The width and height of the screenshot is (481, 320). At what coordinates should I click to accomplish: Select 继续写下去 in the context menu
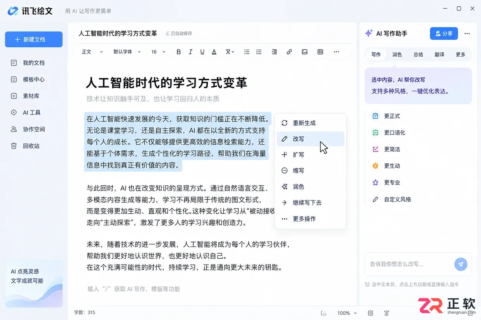pyautogui.click(x=310, y=203)
